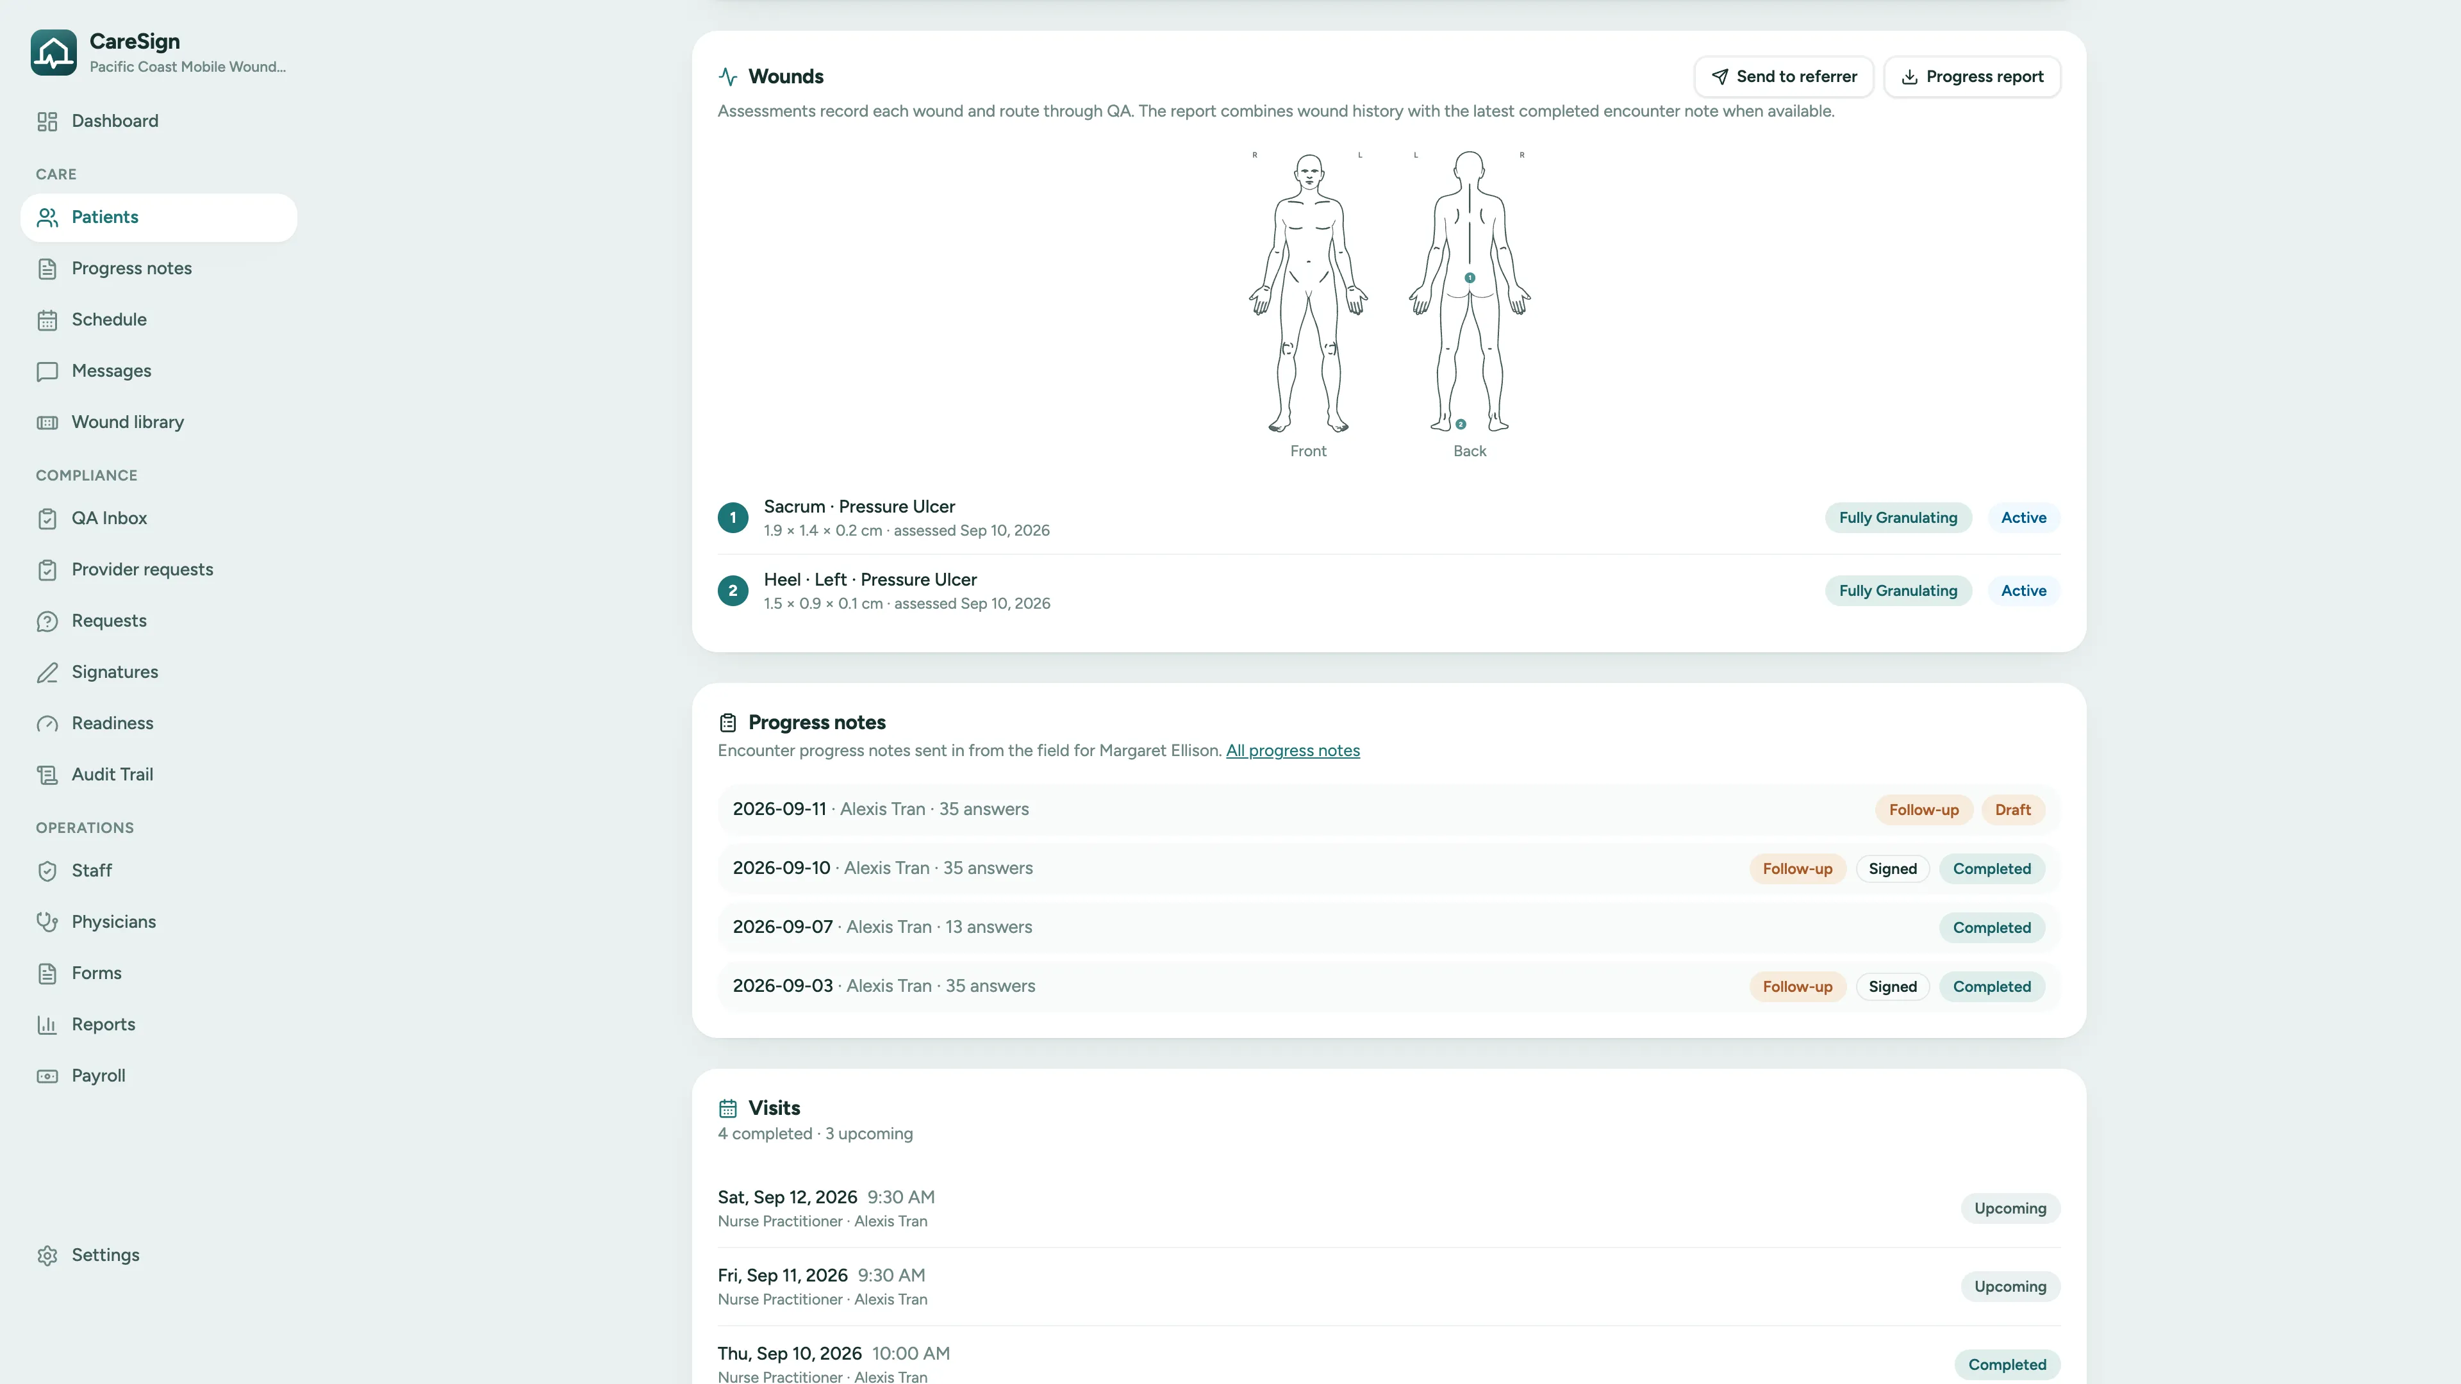2461x1384 pixels.
Task: Open the 2026-09-07 progress note with 13 answers
Action: [x=1389, y=927]
